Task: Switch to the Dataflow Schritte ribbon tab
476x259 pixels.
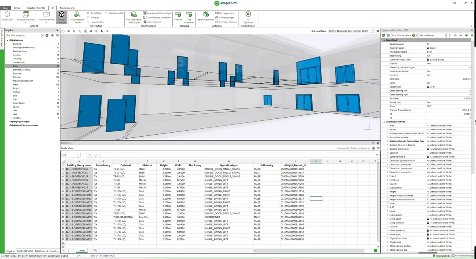Action: 36,8
